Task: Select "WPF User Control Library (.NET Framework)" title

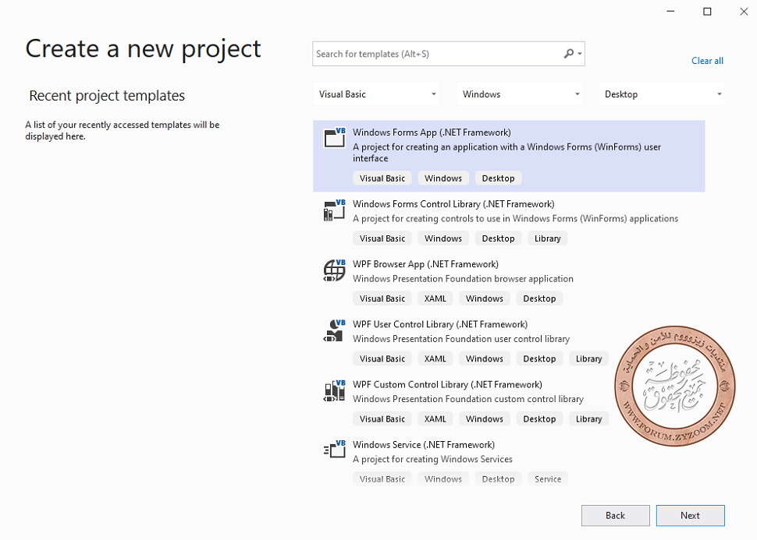Action: [x=440, y=324]
